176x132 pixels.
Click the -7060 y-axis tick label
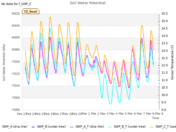point(15,98)
